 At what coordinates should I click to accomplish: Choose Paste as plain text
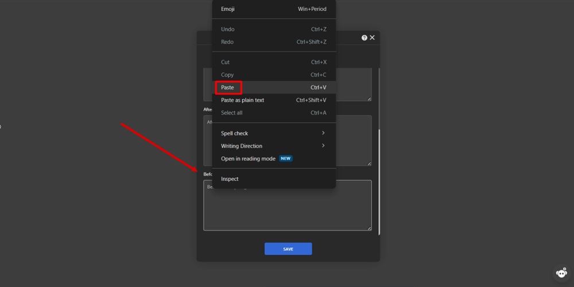click(274, 100)
